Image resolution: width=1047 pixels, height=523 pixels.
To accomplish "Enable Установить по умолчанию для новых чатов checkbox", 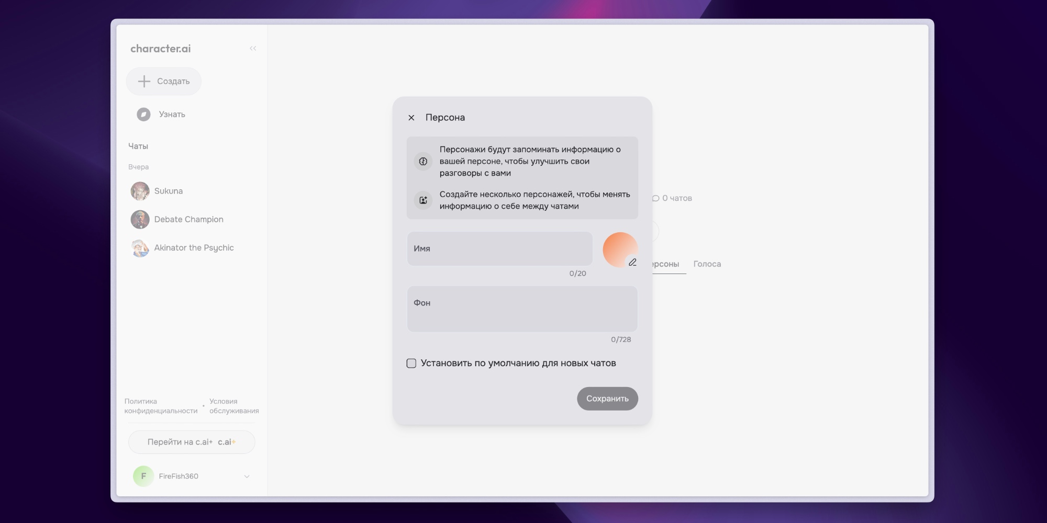I will point(411,363).
